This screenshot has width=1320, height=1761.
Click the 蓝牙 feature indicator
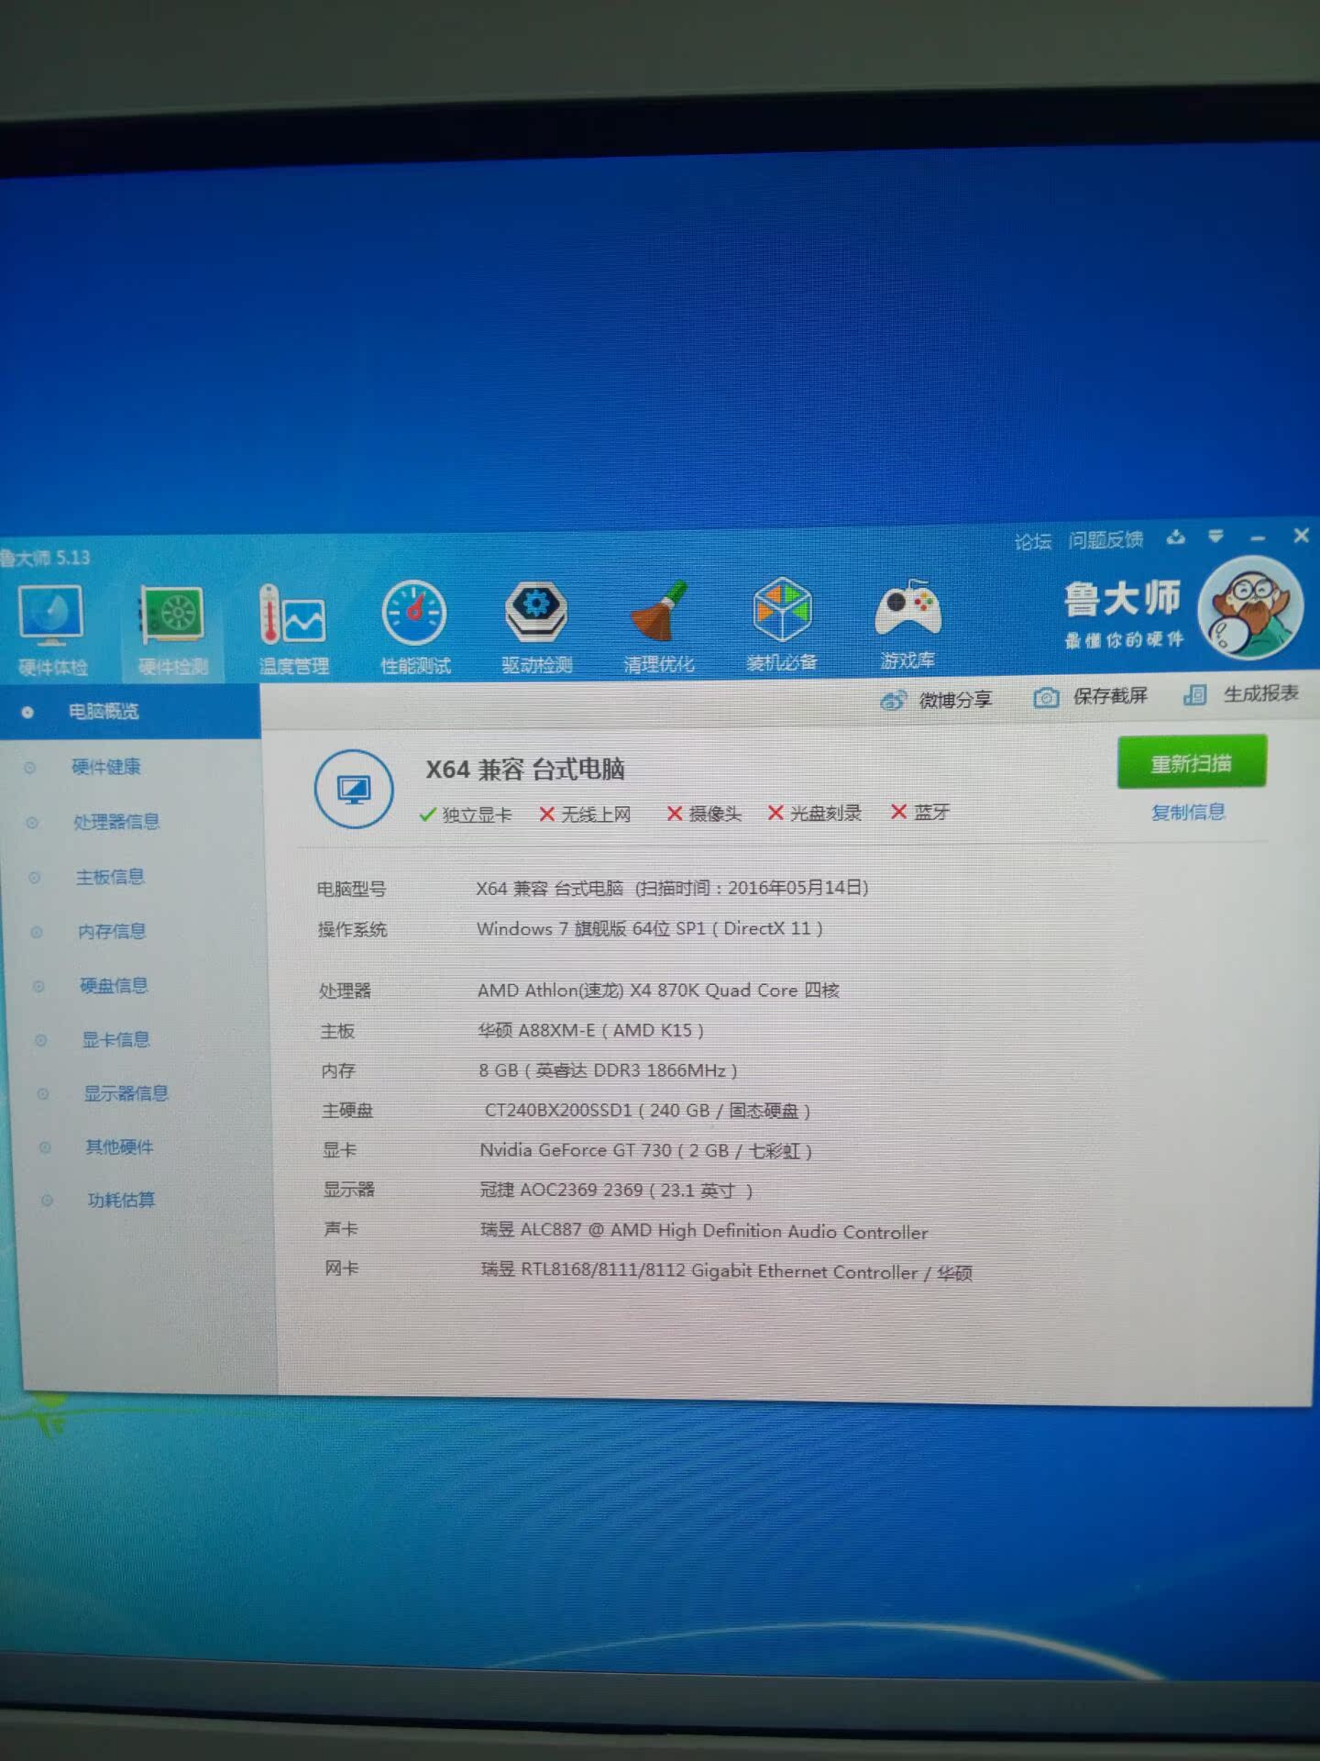pyautogui.click(x=920, y=812)
